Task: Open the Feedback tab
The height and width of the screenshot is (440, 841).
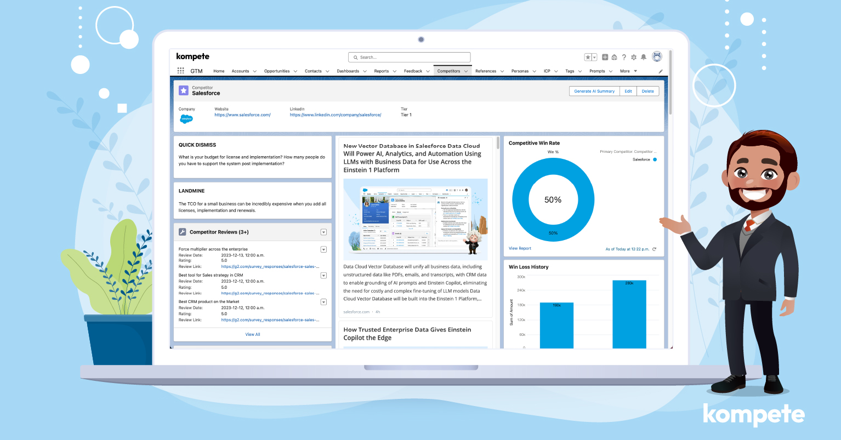Action: coord(413,71)
